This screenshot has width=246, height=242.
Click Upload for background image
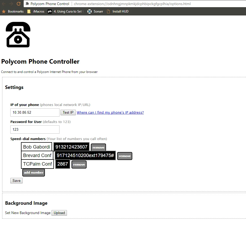tap(59, 213)
